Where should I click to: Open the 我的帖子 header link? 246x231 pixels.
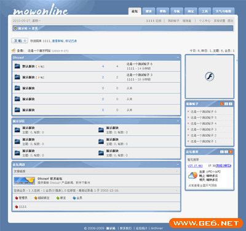[x=173, y=21]
